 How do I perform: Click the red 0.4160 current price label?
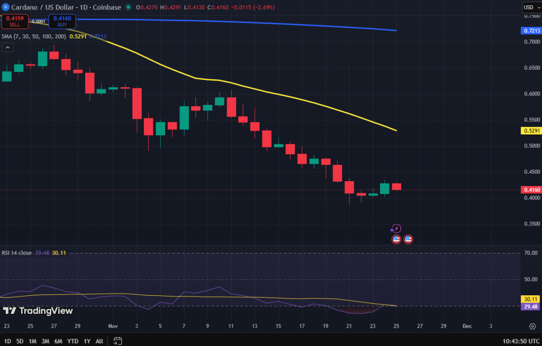[x=530, y=190]
